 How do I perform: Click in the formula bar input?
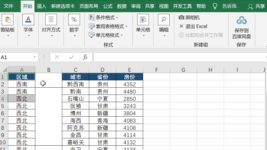(x=180, y=57)
